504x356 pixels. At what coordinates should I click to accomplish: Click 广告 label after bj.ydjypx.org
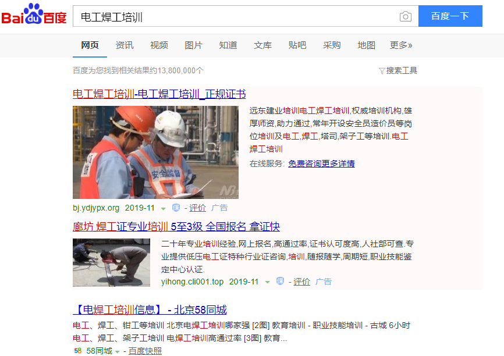pos(219,208)
